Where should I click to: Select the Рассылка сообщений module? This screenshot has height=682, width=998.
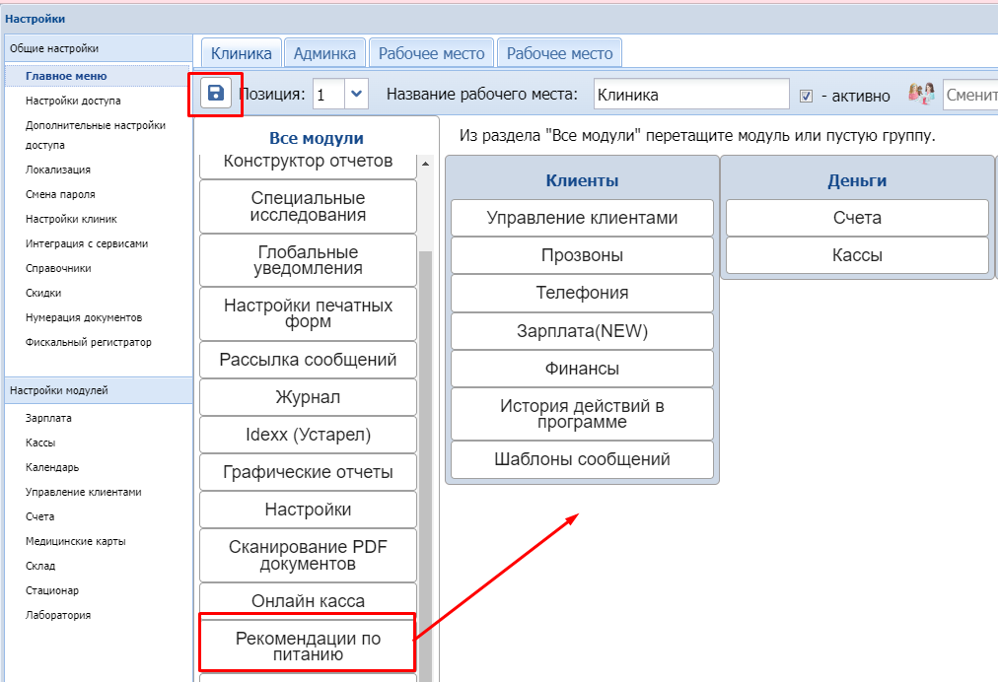tap(308, 360)
